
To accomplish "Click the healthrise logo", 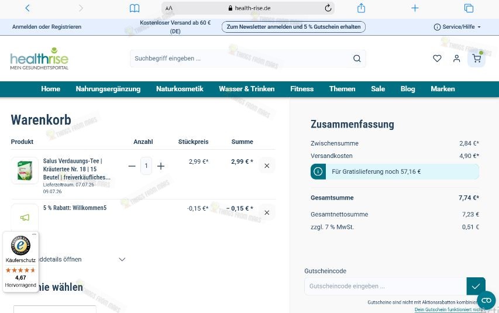I will point(39,59).
